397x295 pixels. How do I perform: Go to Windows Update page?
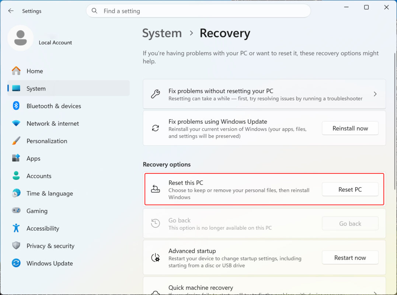tap(68, 263)
